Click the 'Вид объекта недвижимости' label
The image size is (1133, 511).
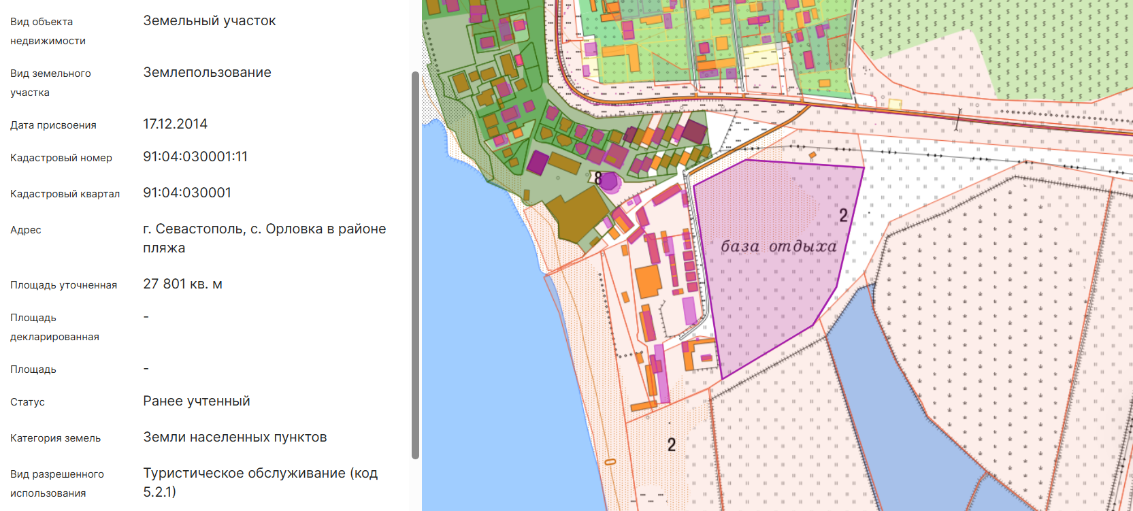pyautogui.click(x=48, y=31)
